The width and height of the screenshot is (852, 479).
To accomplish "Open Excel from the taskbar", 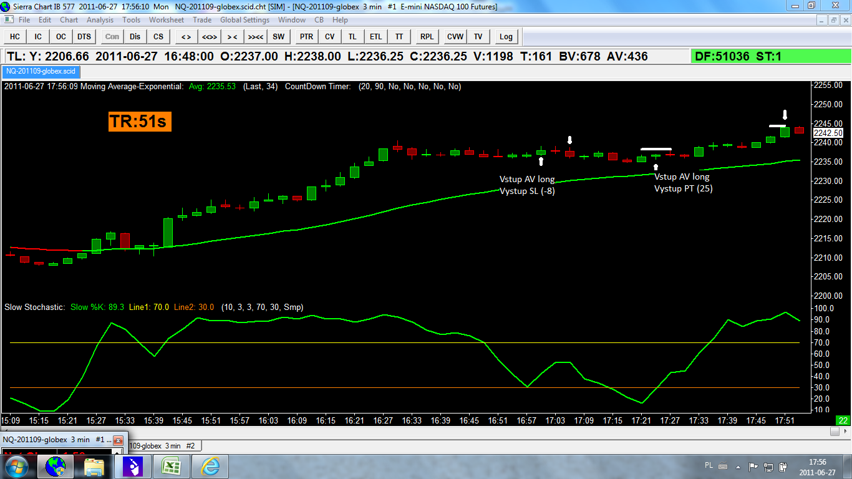I will [x=172, y=466].
